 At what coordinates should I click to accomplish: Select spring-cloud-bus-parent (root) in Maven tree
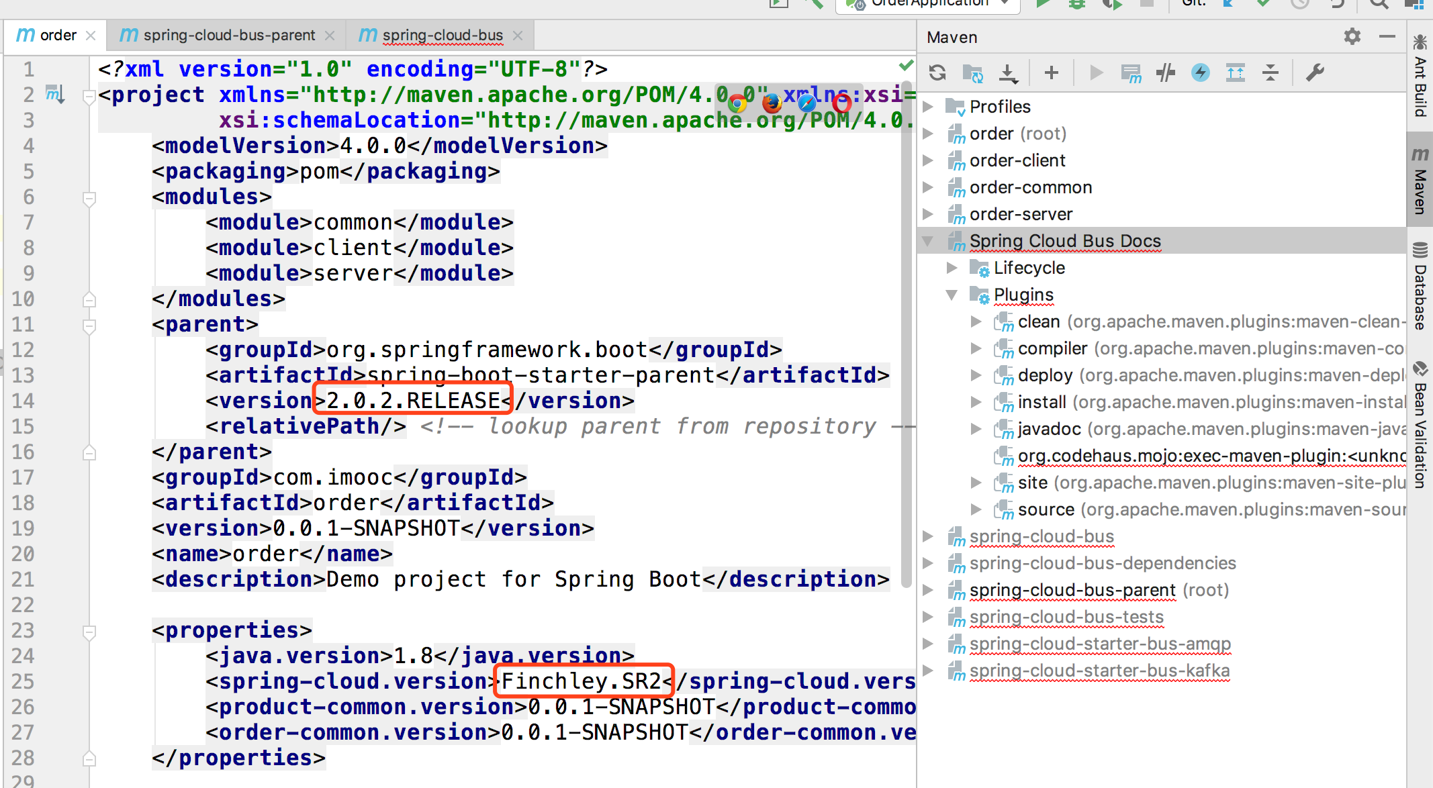pyautogui.click(x=1099, y=590)
